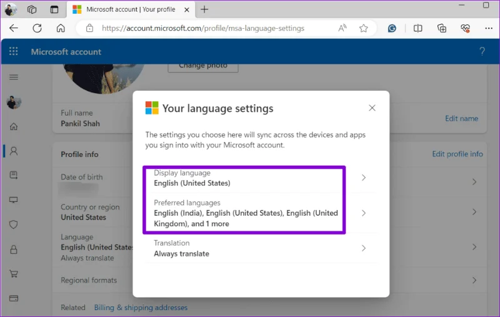
Task: Click the Change photo button
Action: 202,66
